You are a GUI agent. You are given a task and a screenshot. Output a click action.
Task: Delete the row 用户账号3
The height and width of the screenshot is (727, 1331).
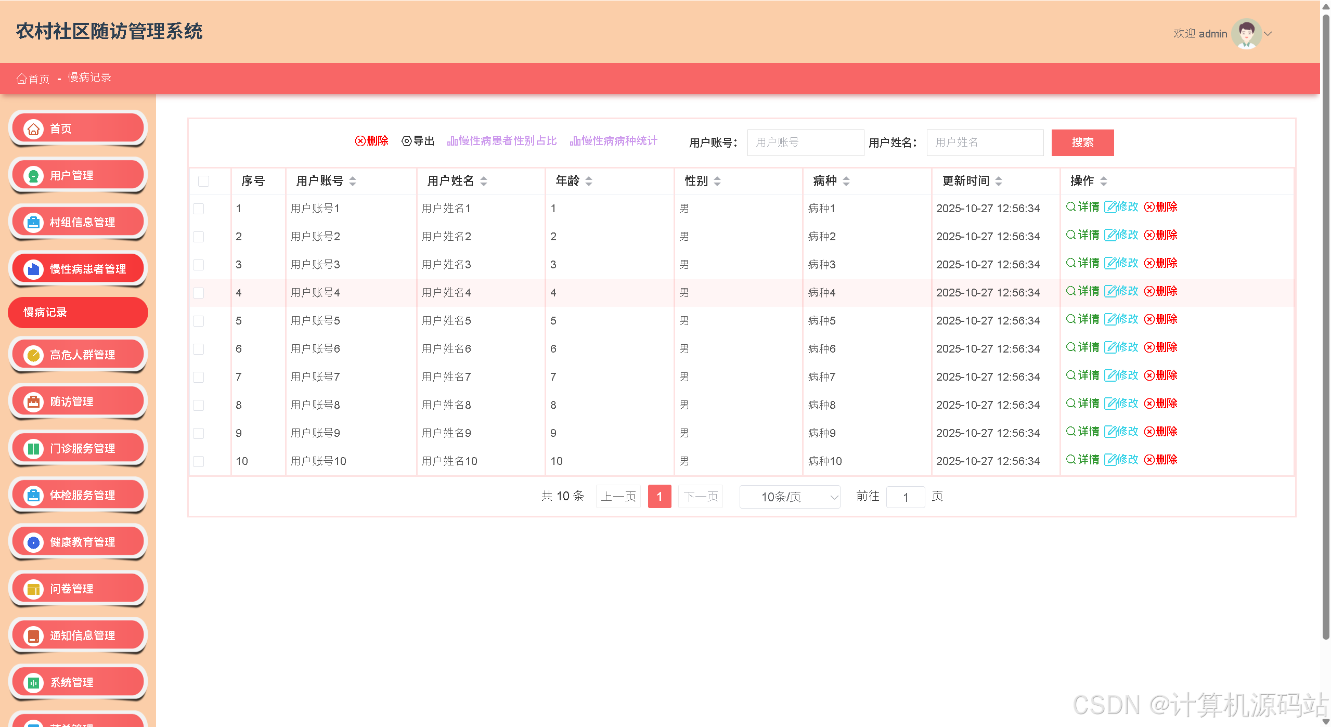coord(1161,263)
